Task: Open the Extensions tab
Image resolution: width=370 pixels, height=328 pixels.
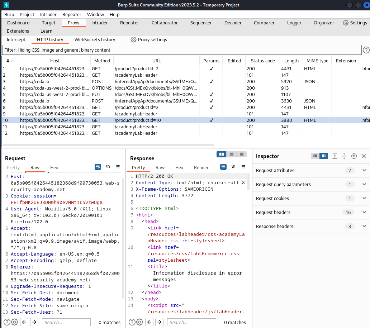Action: 18,31
